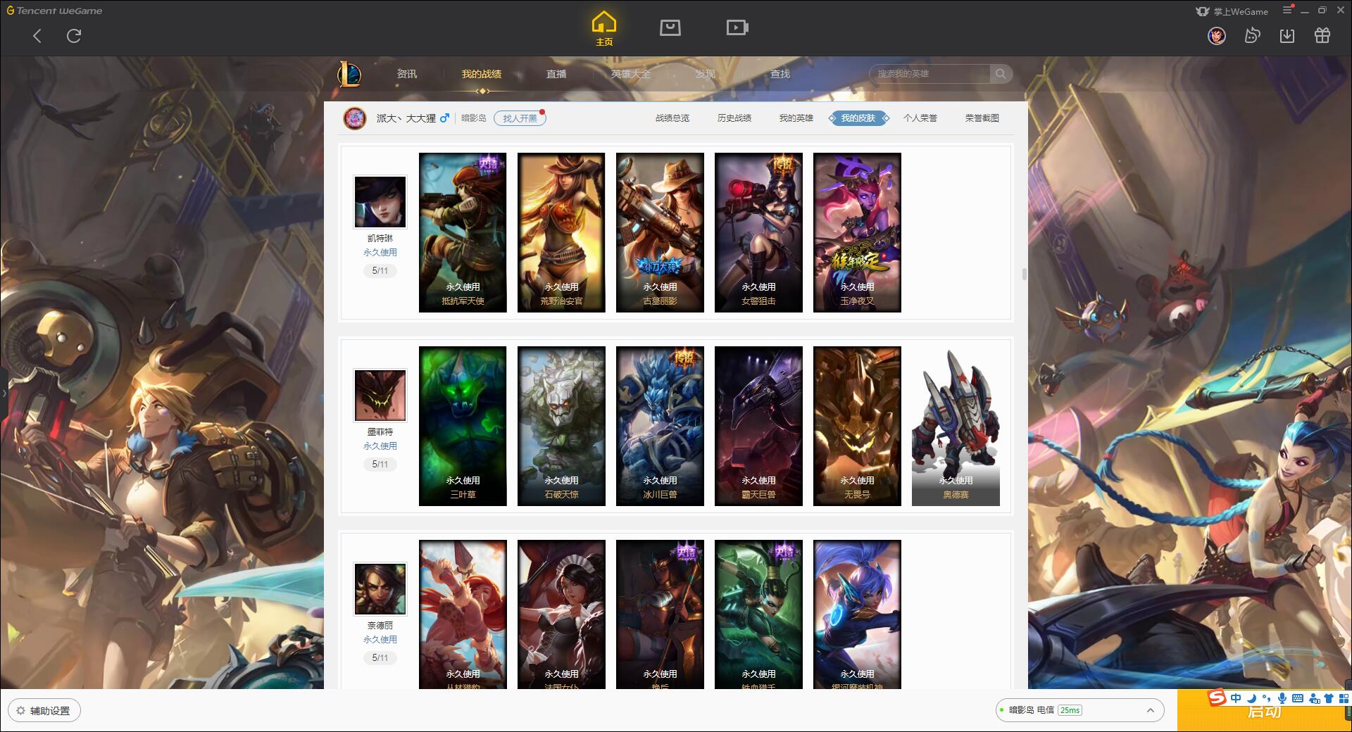The width and height of the screenshot is (1352, 732).
Task: Click the skin list scrollbar handle
Action: tap(1024, 274)
